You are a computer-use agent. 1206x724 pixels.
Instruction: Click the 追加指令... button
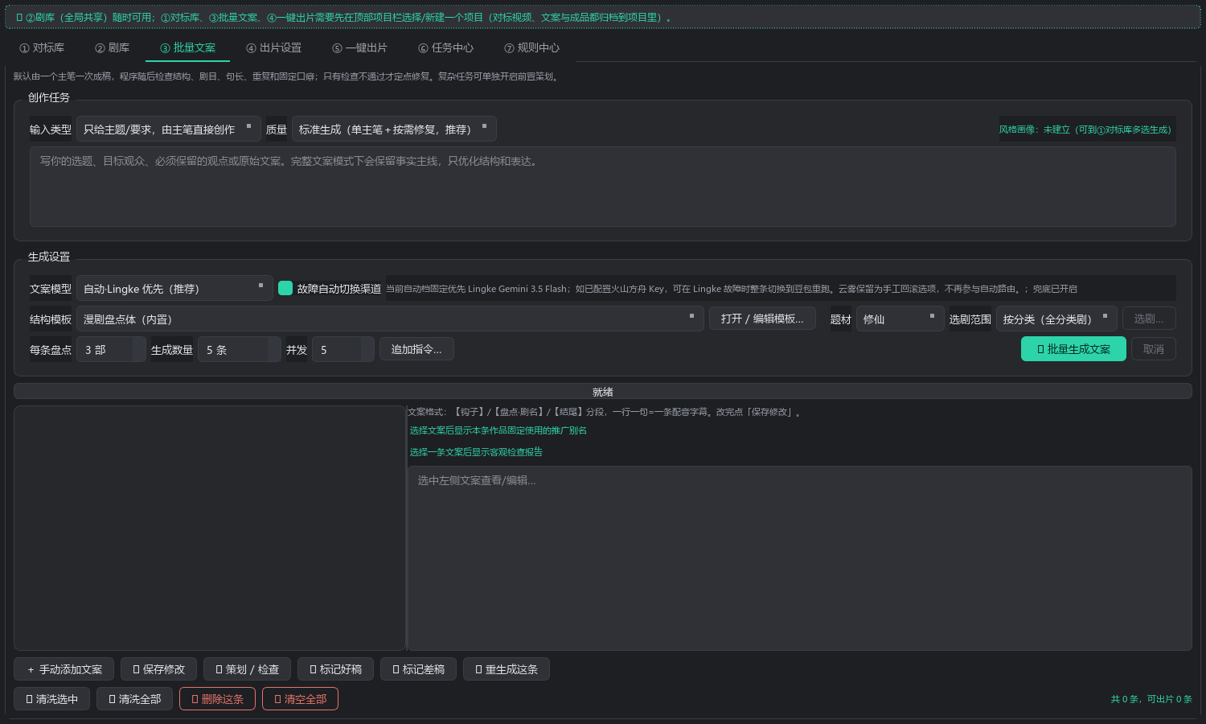click(416, 349)
